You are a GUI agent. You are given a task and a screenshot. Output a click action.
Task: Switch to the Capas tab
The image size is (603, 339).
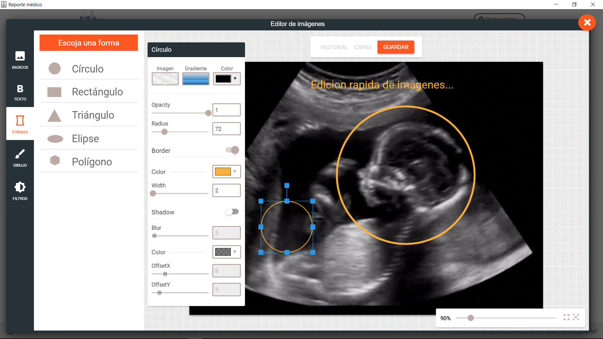point(363,47)
